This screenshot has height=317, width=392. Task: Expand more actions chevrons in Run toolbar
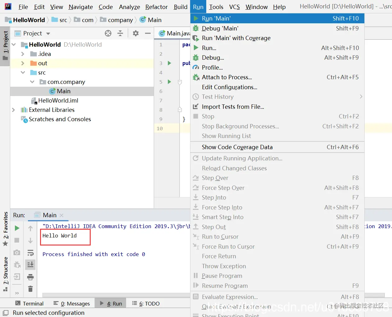pos(17,293)
